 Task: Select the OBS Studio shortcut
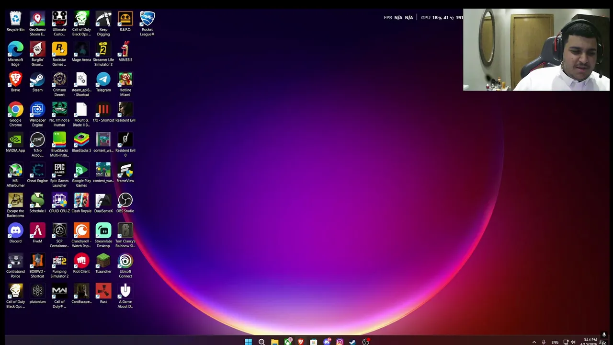125,203
